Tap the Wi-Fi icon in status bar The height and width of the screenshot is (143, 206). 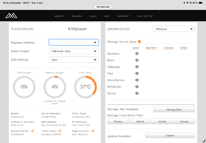187,3
